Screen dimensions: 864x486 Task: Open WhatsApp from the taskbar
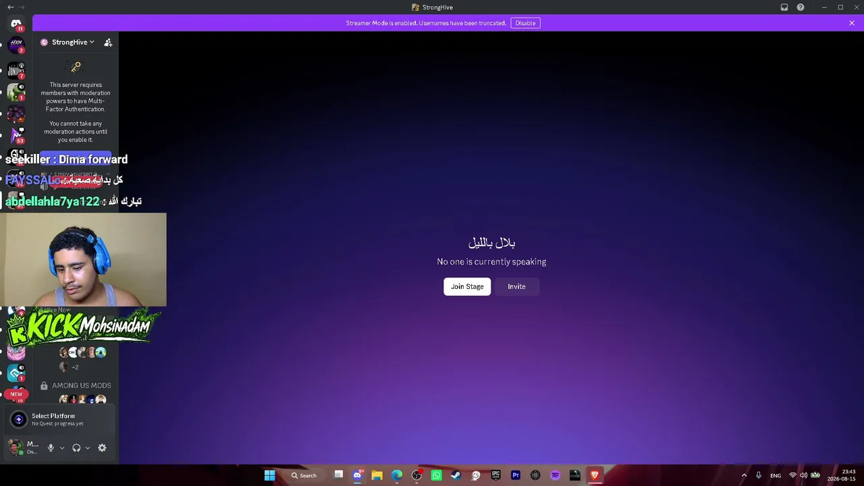[437, 475]
